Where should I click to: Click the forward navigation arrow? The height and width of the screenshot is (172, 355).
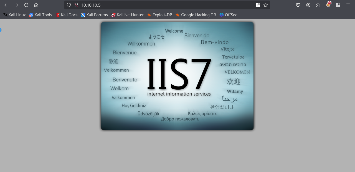16,5
